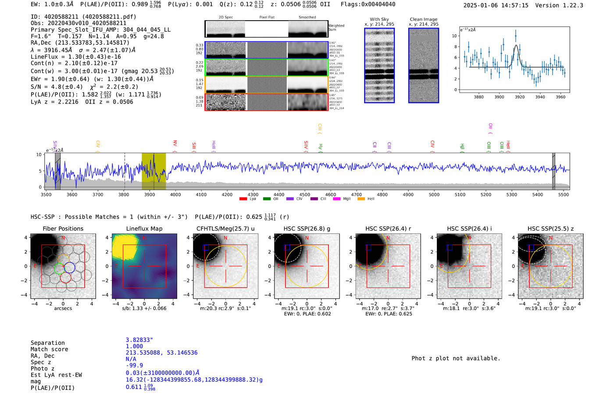The width and height of the screenshot is (614, 418).
Task: Click the magenta MgII legend swatch
Action: [x=337, y=199]
